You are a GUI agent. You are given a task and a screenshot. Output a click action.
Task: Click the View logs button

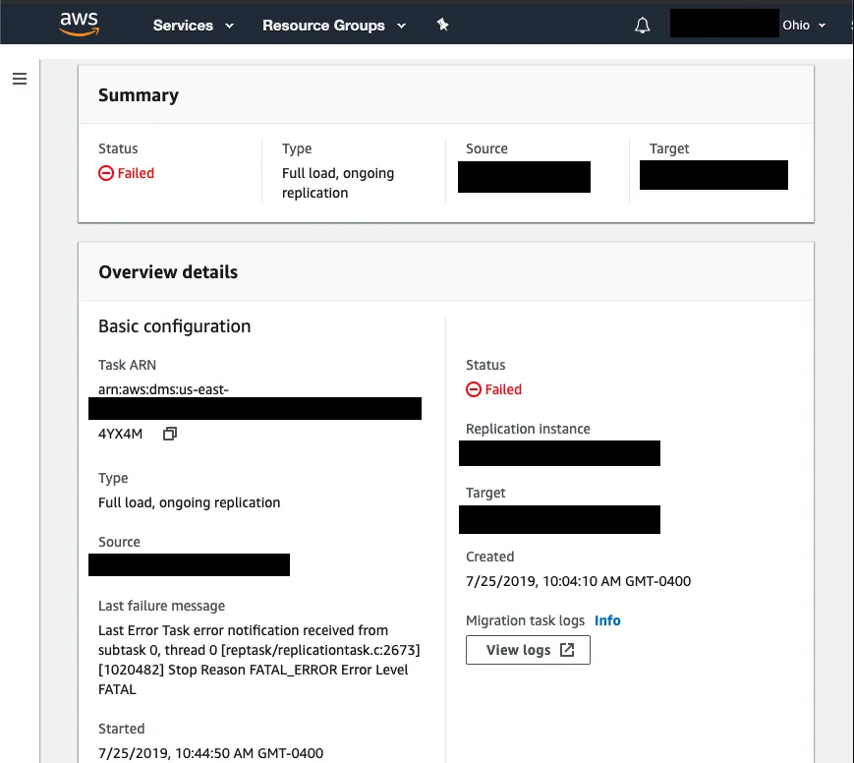[528, 650]
